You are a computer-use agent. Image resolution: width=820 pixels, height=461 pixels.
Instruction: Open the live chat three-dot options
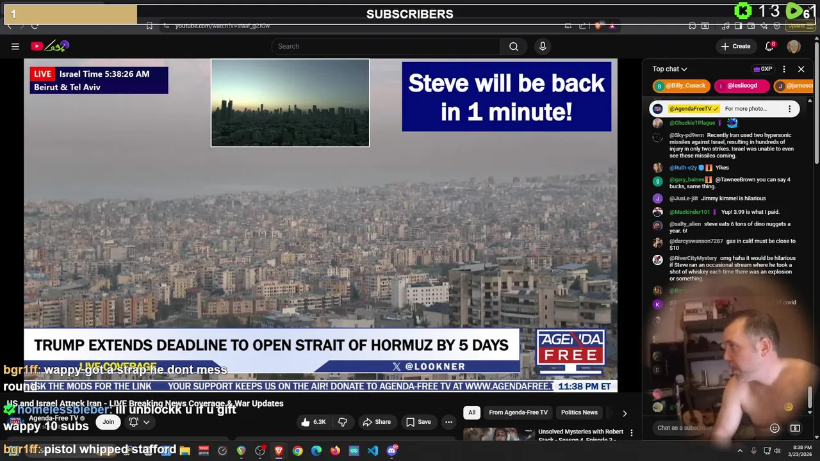[784, 69]
